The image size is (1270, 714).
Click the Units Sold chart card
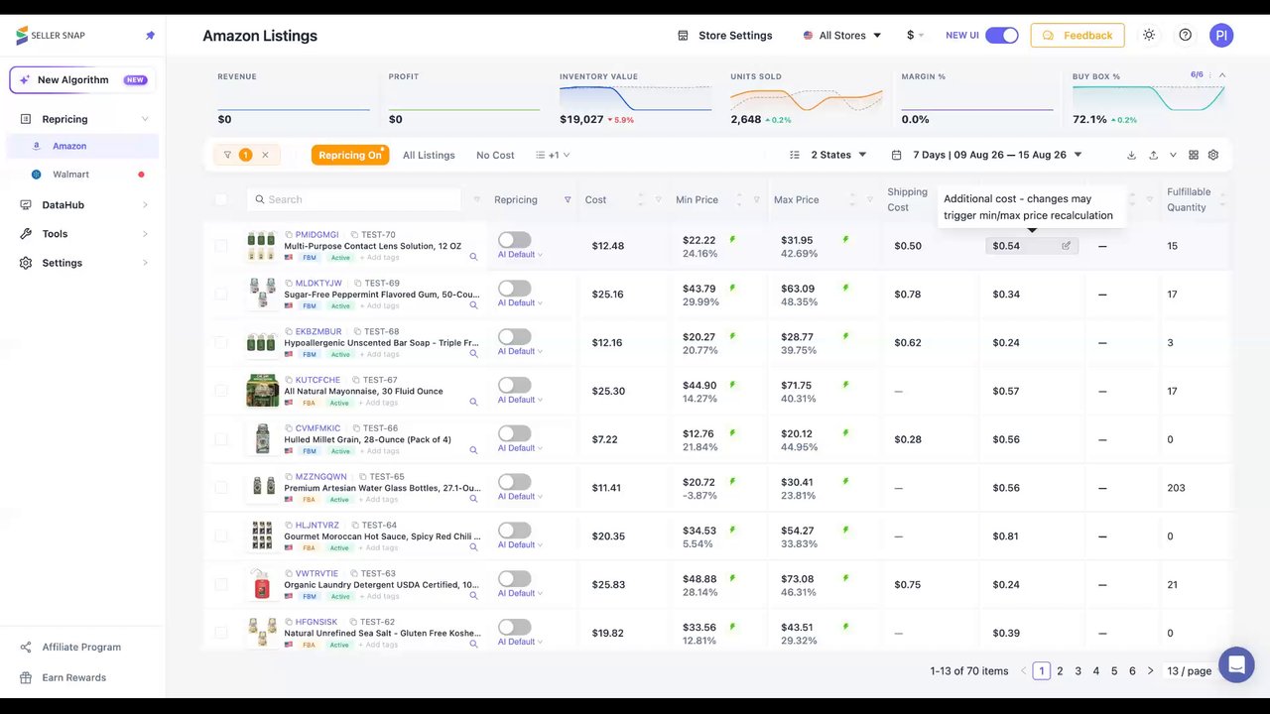[806, 98]
